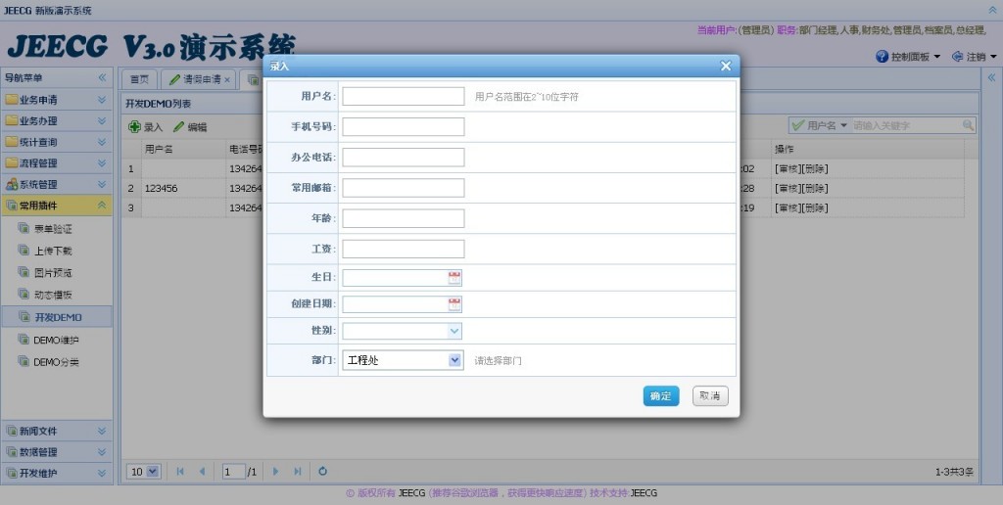
Task: Expand the 流程管理 menu section
Action: [56, 163]
